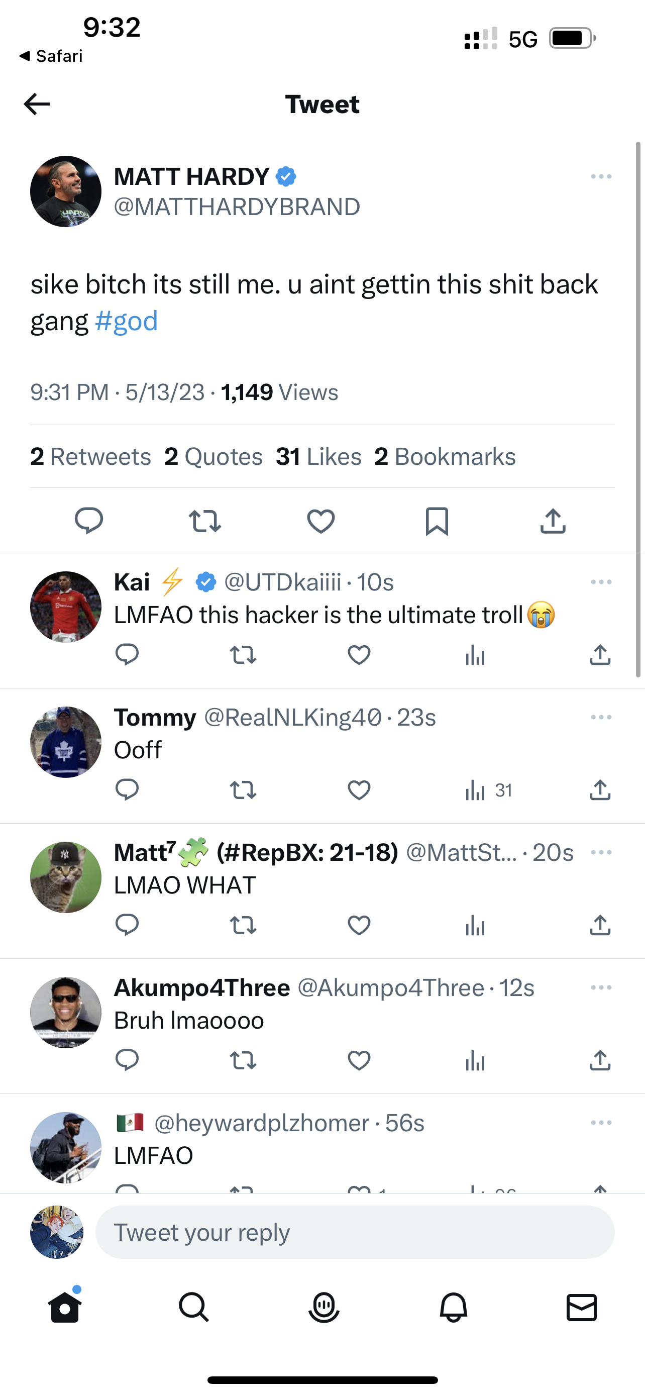Viewport: 645px width, 1396px height.
Task: Open the #god hashtag link
Action: click(126, 321)
